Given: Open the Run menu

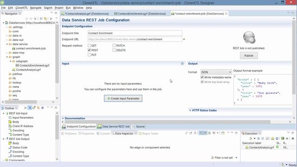Looking at the screenshot, I should (68, 8).
